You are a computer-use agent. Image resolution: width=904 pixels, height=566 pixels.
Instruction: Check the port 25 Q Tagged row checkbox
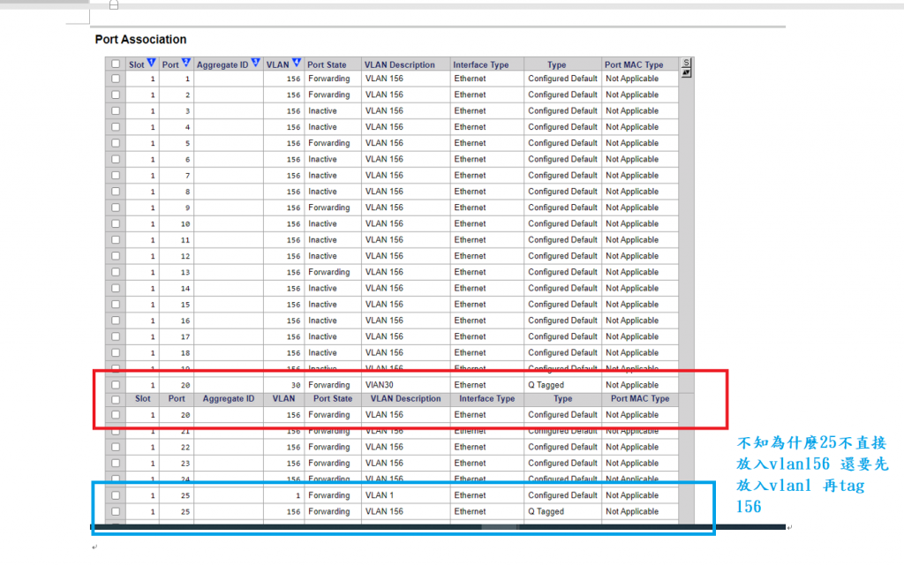point(116,512)
